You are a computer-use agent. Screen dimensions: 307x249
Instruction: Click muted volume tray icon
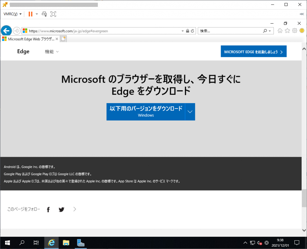(260, 243)
